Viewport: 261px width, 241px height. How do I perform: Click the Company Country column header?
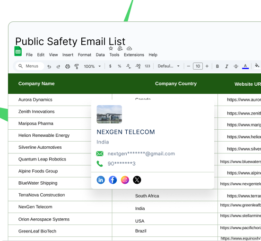176,84
